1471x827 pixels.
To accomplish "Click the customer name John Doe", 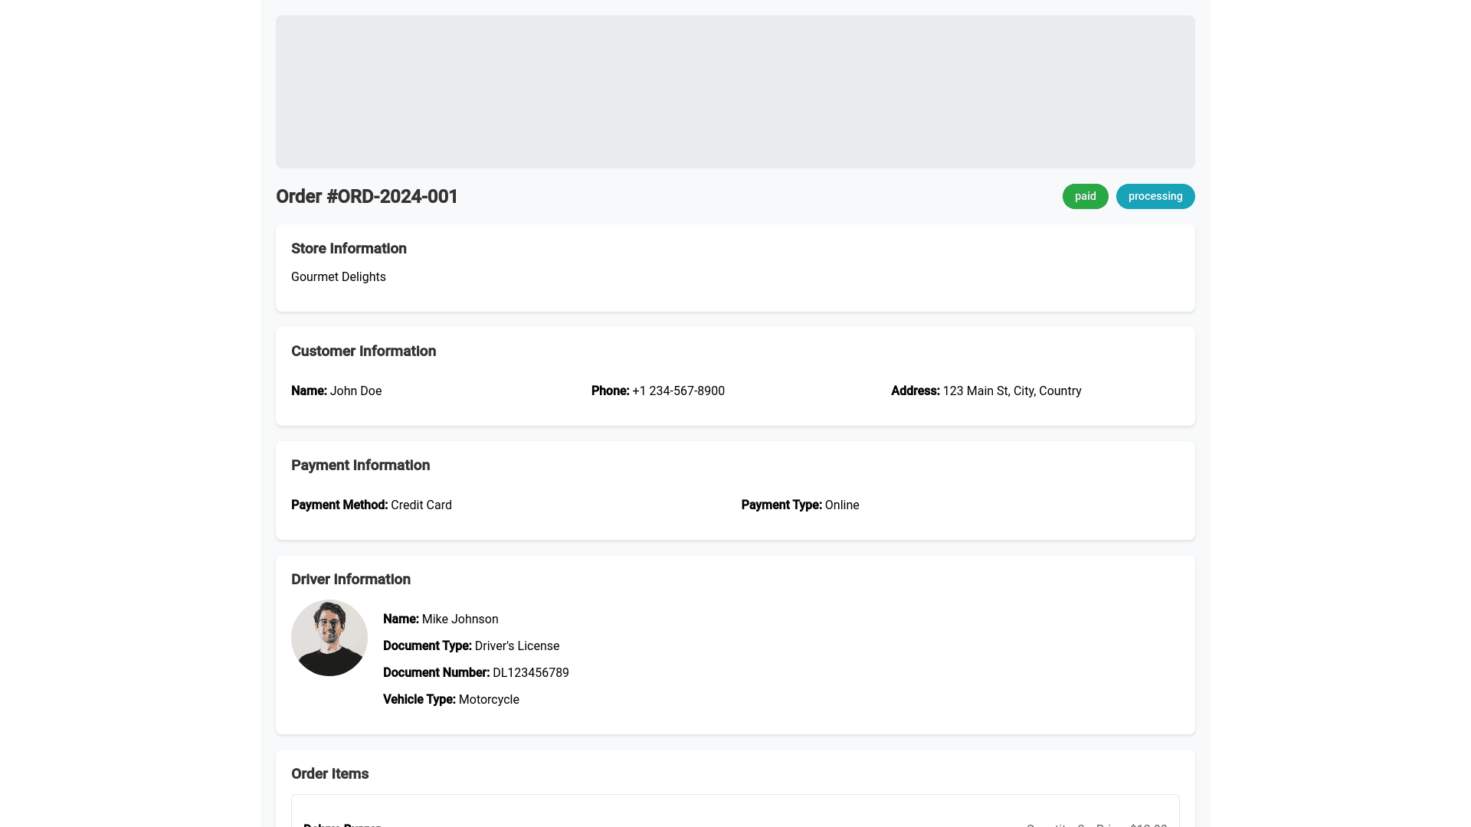I will 355,391.
